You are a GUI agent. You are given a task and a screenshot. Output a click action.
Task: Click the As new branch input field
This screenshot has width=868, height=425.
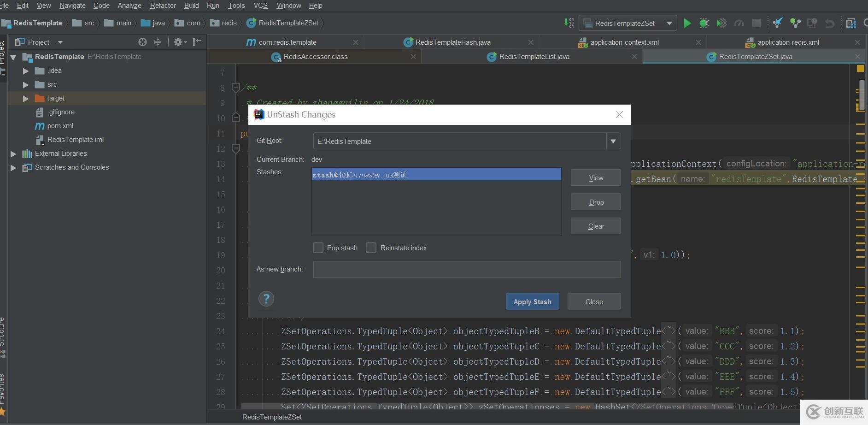click(x=467, y=269)
